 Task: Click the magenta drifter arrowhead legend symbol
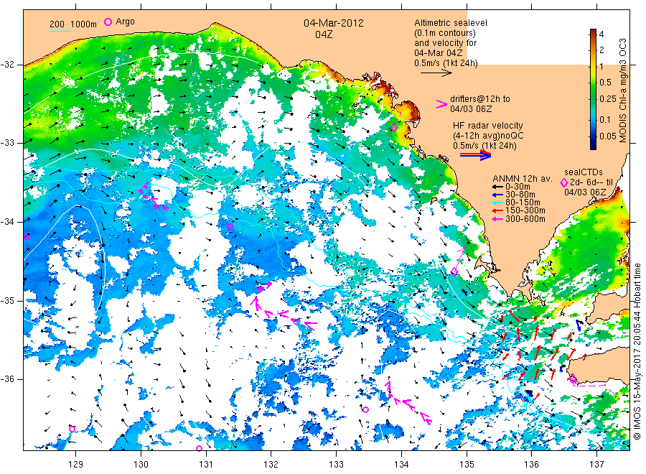point(441,104)
